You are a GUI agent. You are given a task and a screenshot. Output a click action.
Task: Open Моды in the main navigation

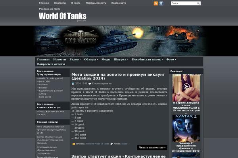pyautogui.click(x=106, y=59)
